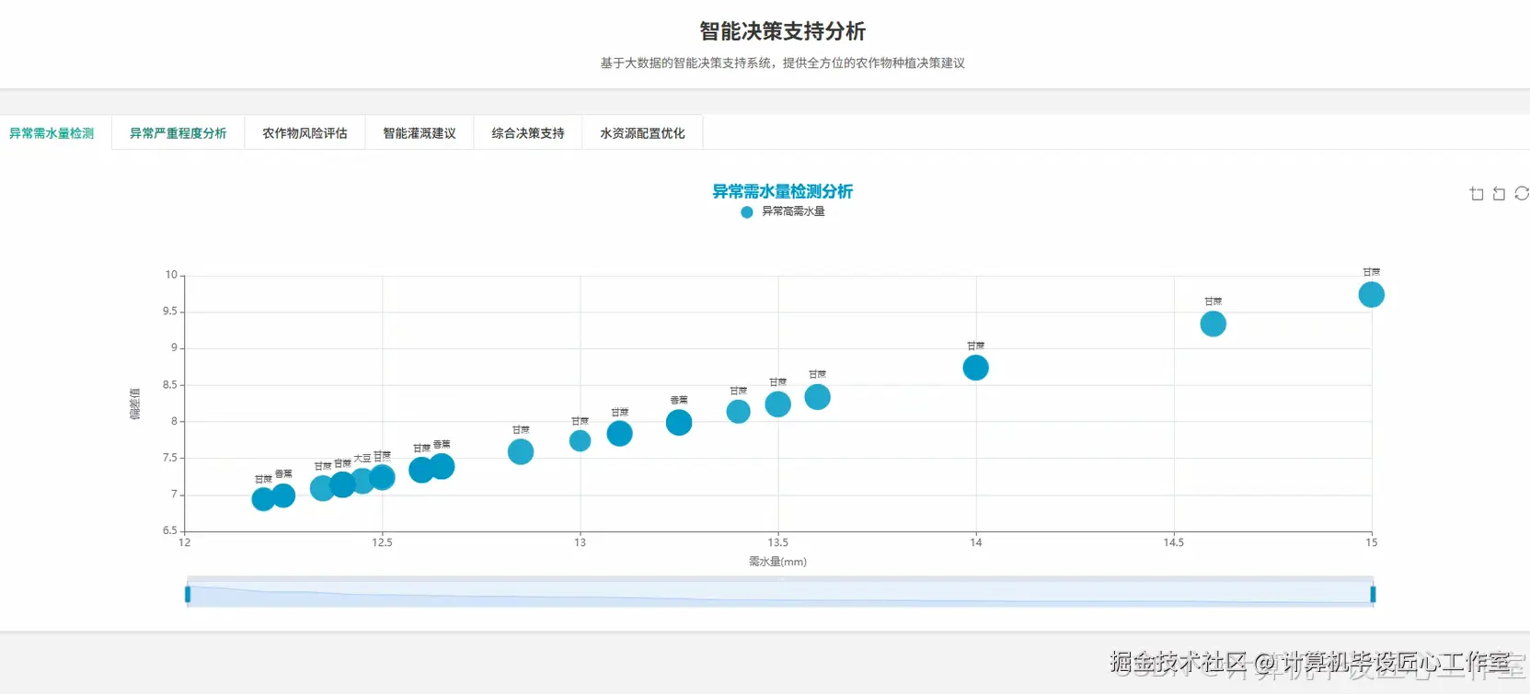
Task: Click the lowest 甘蔗 point below deviation 7
Action: click(x=263, y=499)
